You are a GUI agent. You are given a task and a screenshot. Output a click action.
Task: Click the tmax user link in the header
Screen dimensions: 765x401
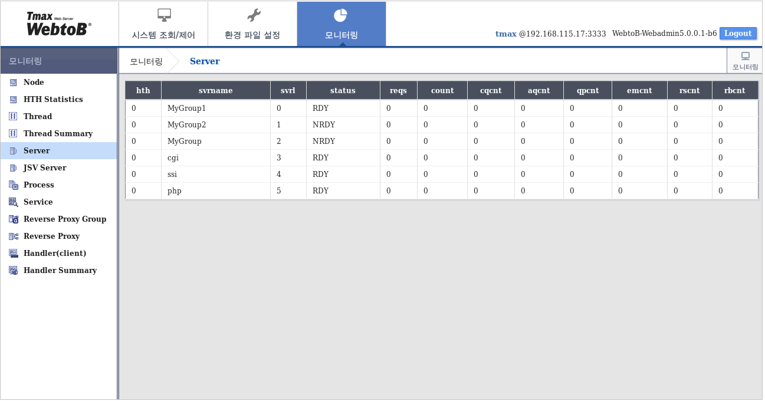coord(506,34)
